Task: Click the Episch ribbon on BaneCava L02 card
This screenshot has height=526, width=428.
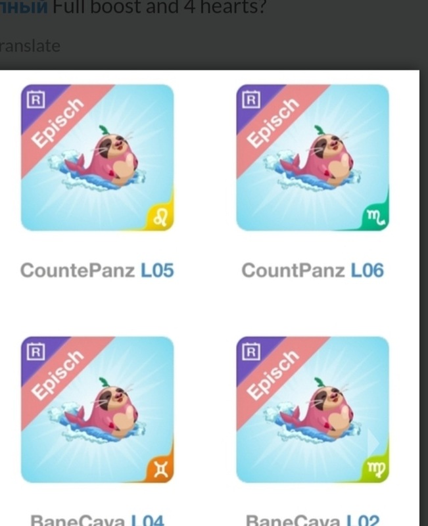Action: [273, 375]
